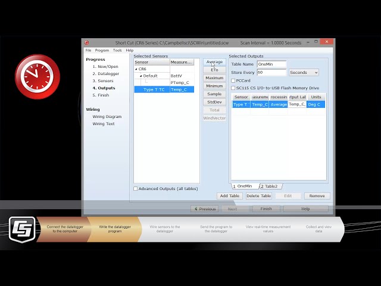Open the Tools menu

click(x=117, y=50)
